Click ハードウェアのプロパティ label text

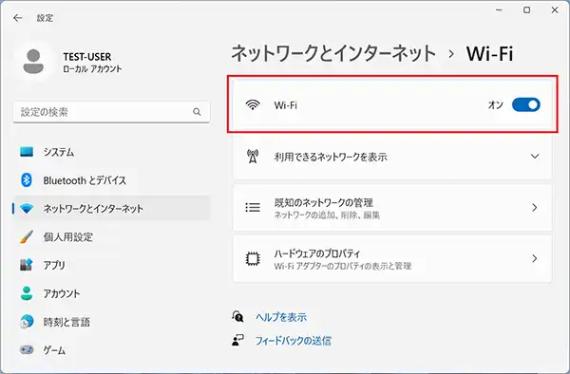tap(317, 253)
